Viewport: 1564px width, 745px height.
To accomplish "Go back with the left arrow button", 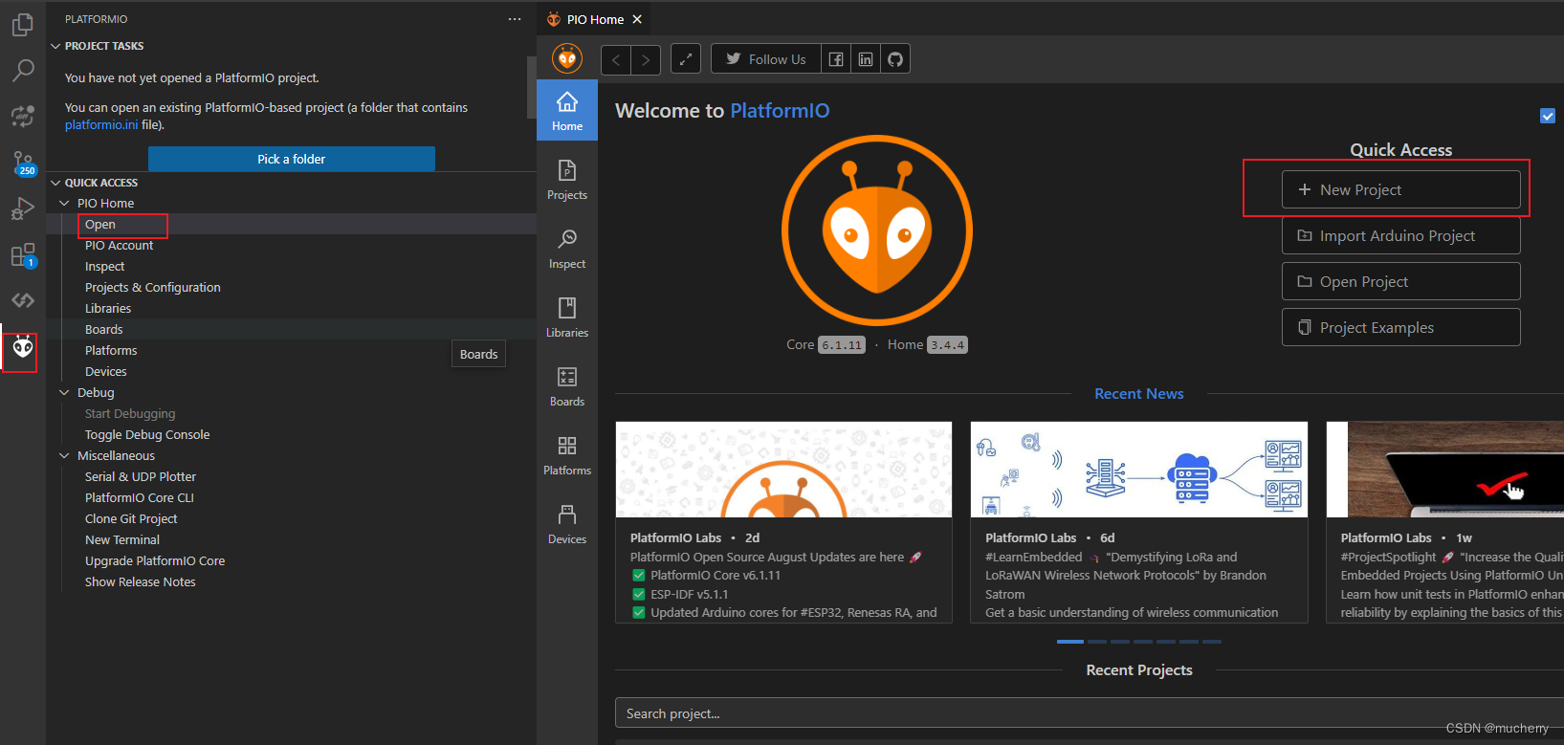I will tap(616, 59).
